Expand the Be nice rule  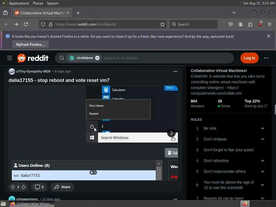tap(263, 128)
